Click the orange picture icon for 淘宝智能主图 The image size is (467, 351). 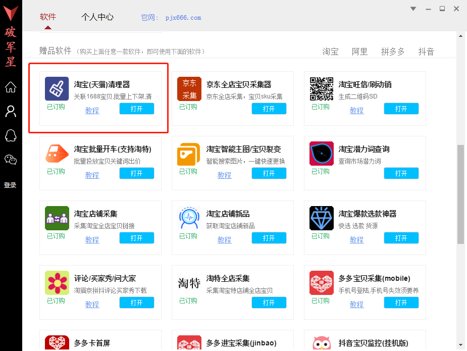click(x=189, y=154)
